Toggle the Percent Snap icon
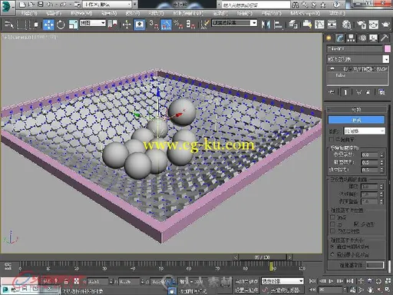This screenshot has width=393, height=295. click(178, 25)
